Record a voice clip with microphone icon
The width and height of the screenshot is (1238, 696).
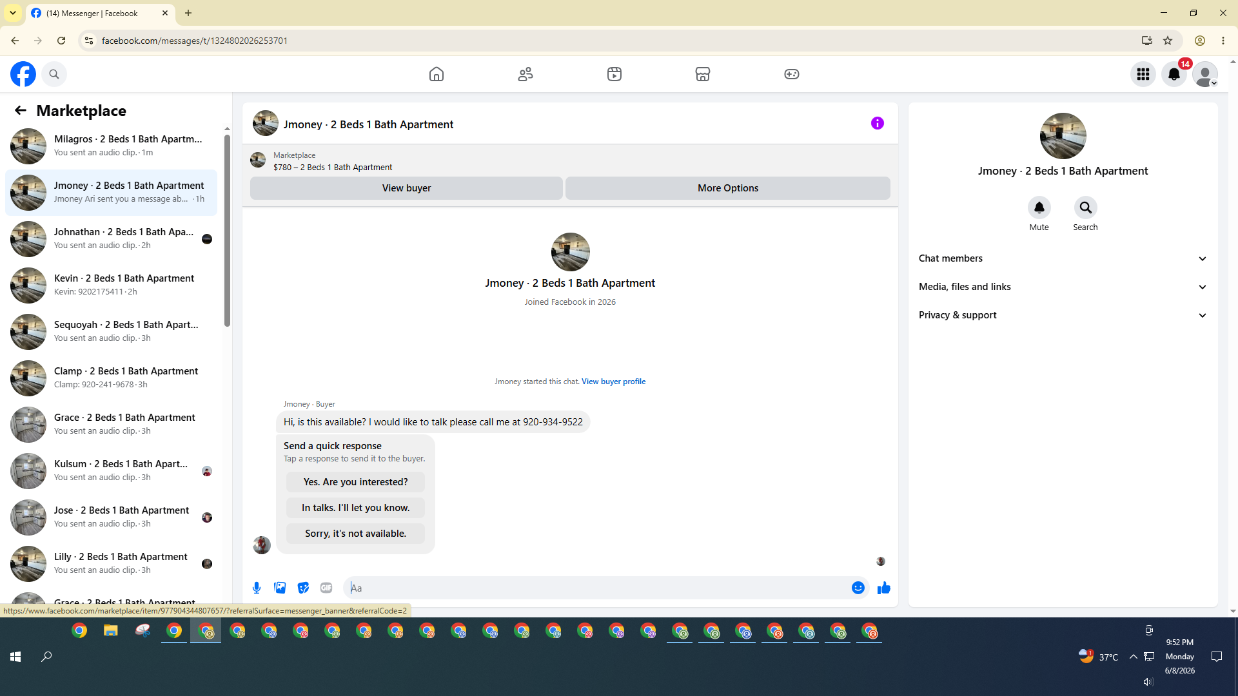point(257,588)
